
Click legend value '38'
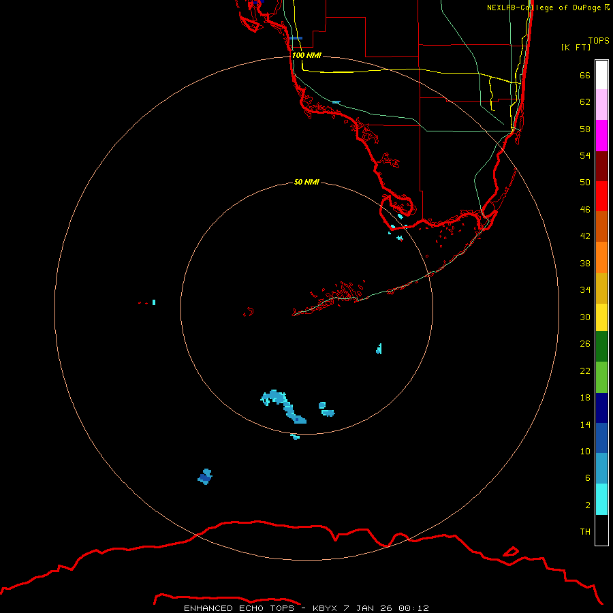585,263
